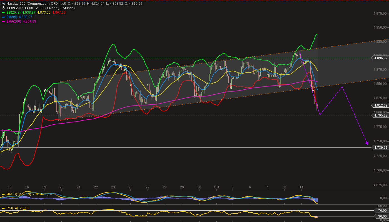Click the chart settings icon beside Nasdaq-100
This screenshot has height=222, width=389.
3,4
